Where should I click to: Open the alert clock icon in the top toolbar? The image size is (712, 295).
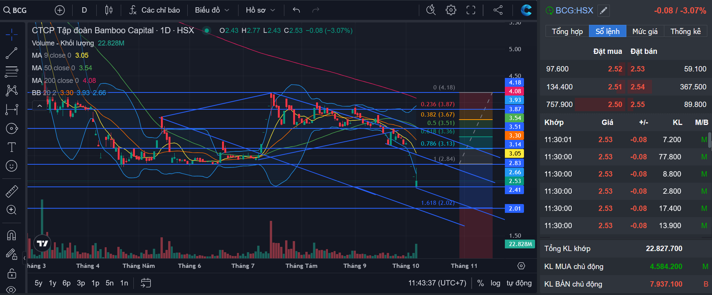pyautogui.click(x=431, y=10)
